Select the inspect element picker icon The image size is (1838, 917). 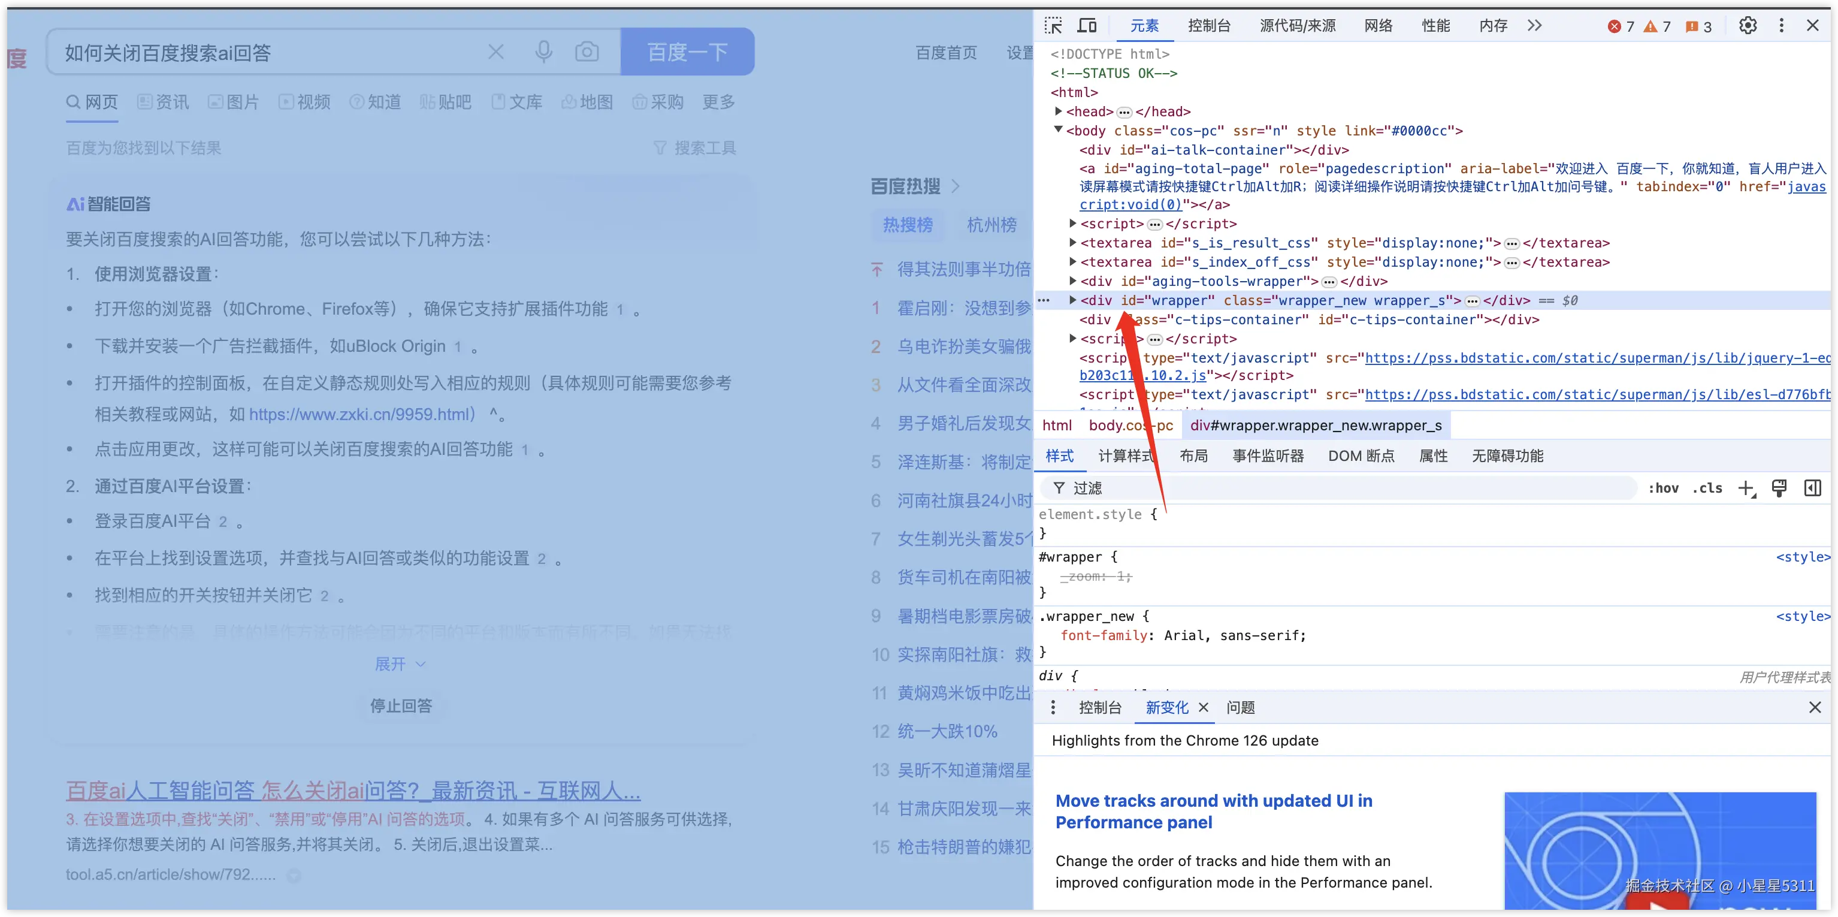tap(1053, 26)
